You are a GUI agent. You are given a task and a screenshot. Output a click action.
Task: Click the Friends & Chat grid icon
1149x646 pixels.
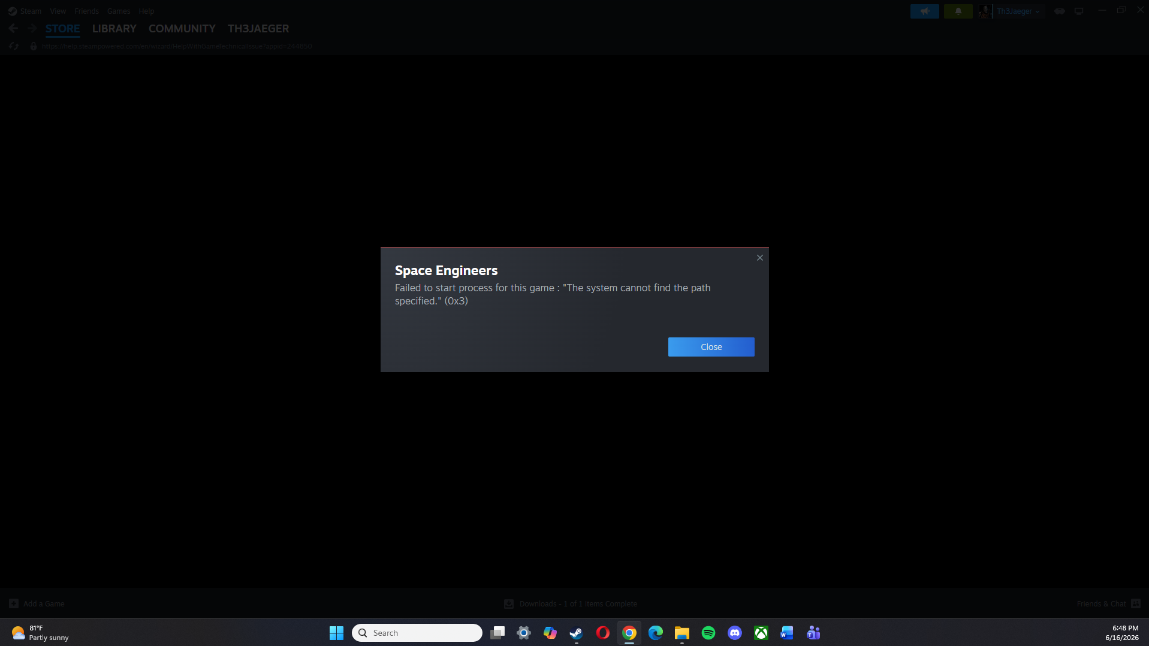[x=1135, y=603]
